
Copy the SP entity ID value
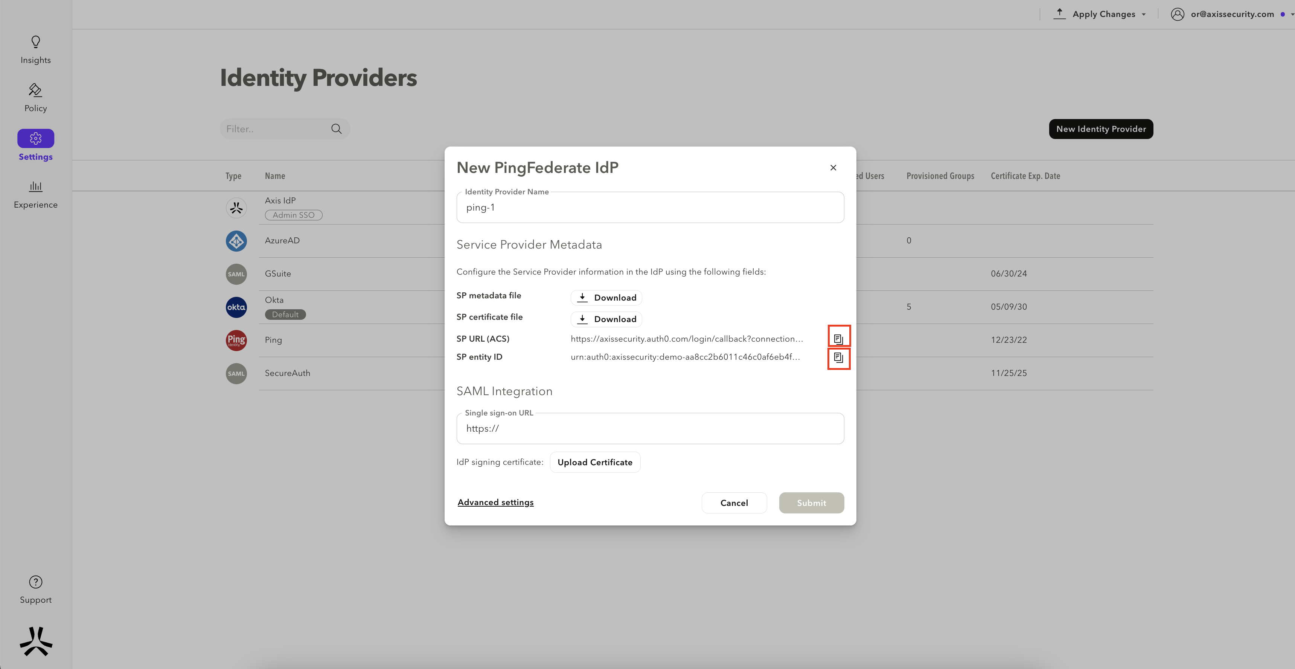coord(838,357)
